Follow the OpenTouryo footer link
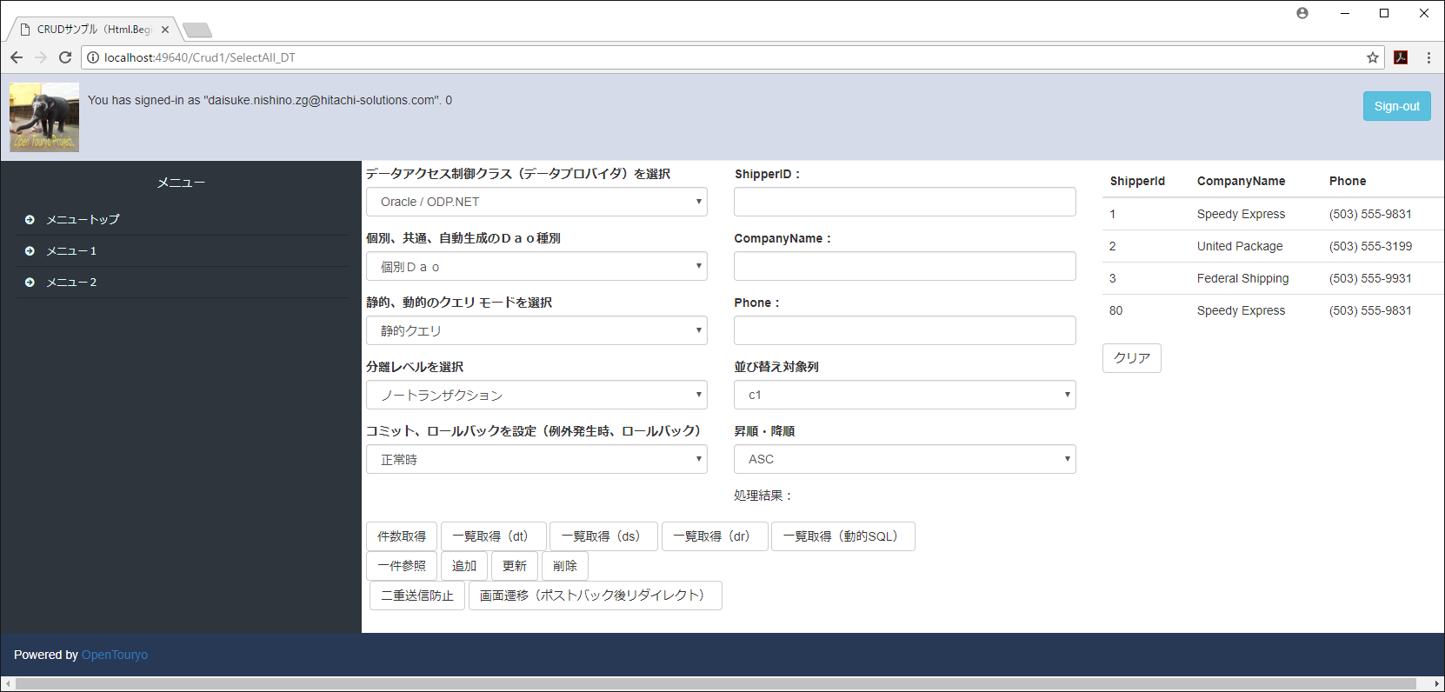This screenshot has height=692, width=1445. click(115, 655)
